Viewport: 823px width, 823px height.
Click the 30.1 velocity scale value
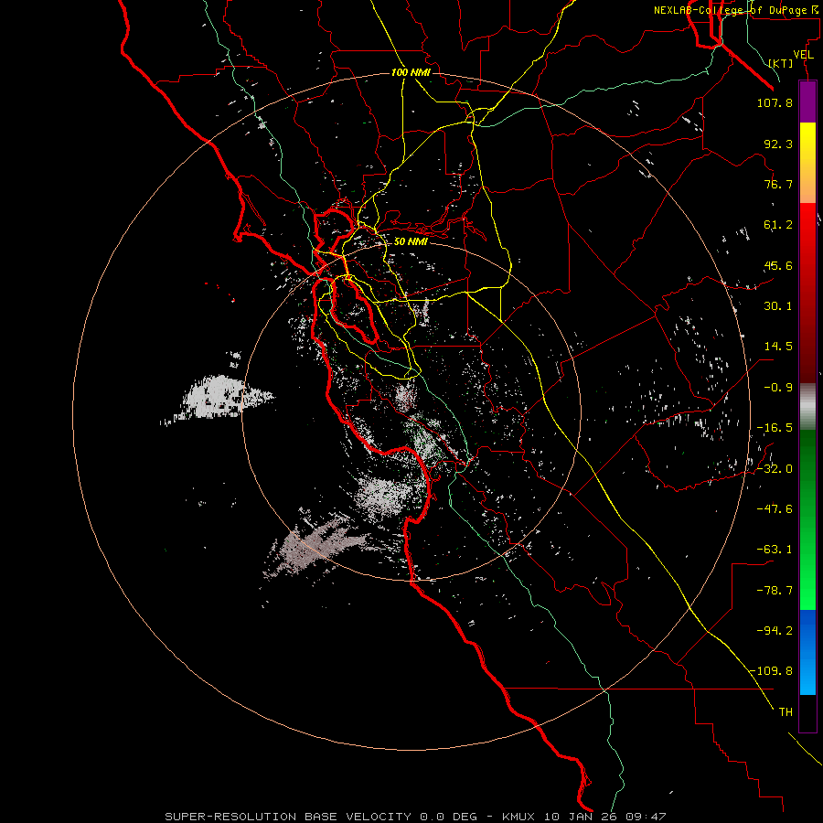778,306
